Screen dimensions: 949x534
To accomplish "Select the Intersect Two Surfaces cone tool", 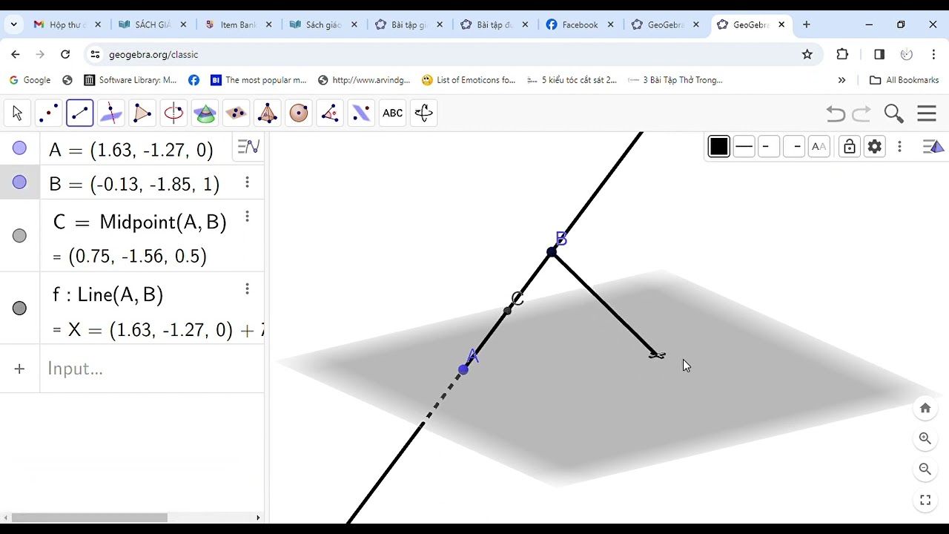I will [x=205, y=113].
